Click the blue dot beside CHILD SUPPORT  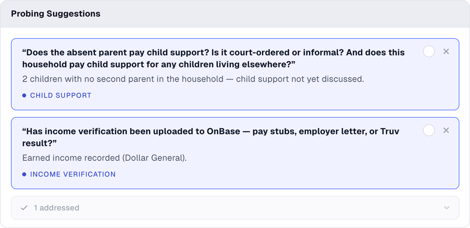tap(24, 95)
